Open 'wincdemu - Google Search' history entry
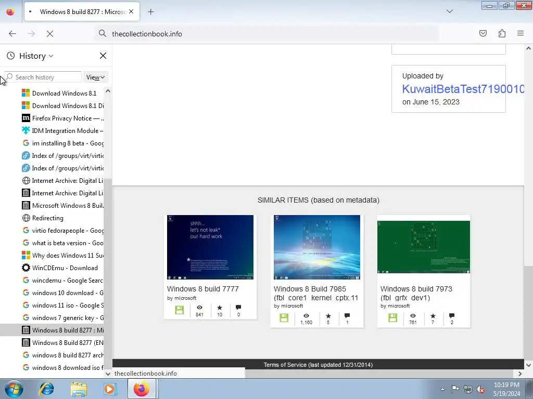 coord(62,281)
